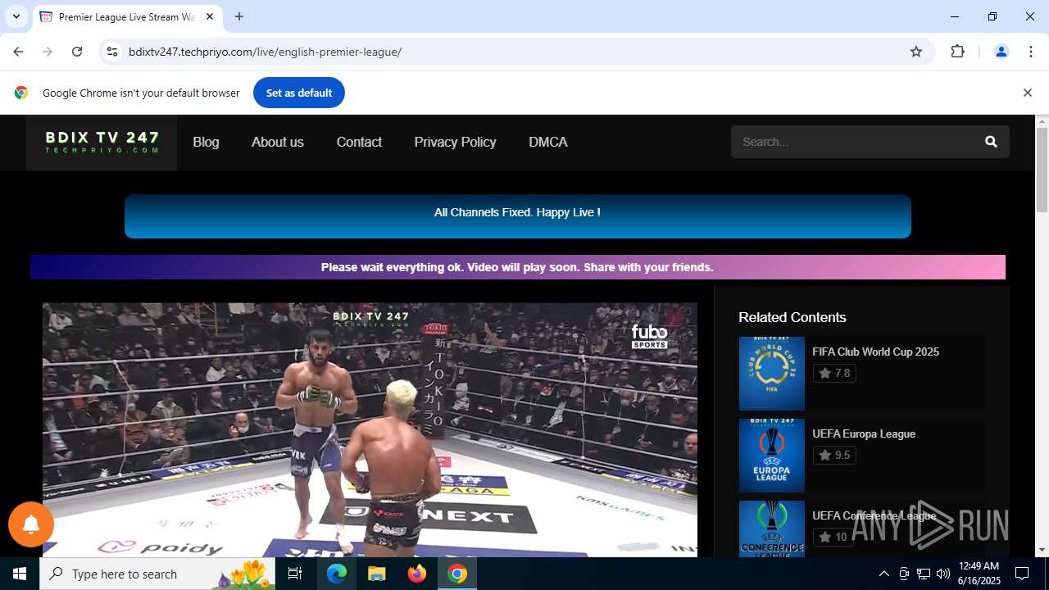Click the Related Contents heading
Screen dimensions: 1049x590
(792, 317)
